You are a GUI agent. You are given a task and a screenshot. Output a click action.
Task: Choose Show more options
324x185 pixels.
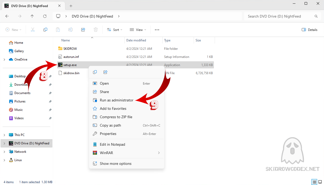[x=127, y=164]
